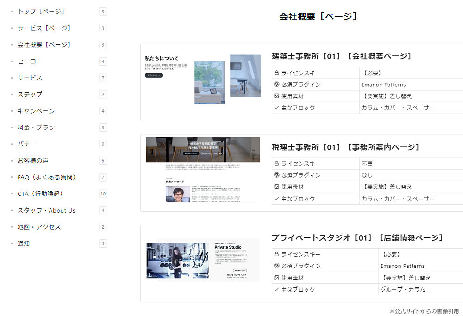This screenshot has width=463, height=316.
Task: Click the checkmark icon beside 主なブロック in 税理士事務所 card
Action: [276, 199]
